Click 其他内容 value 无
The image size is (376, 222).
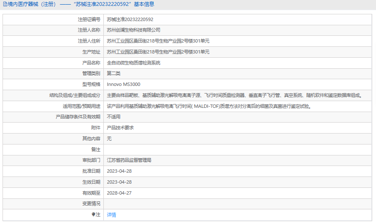tap(109, 139)
